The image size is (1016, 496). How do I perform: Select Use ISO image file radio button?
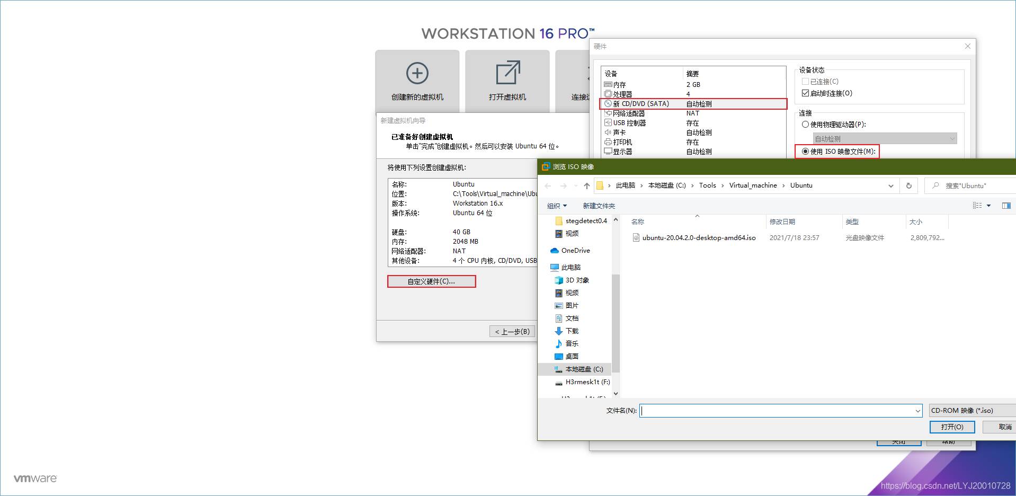tap(805, 152)
